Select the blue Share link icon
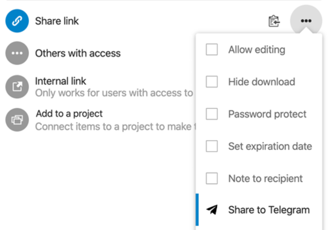 (x=17, y=21)
